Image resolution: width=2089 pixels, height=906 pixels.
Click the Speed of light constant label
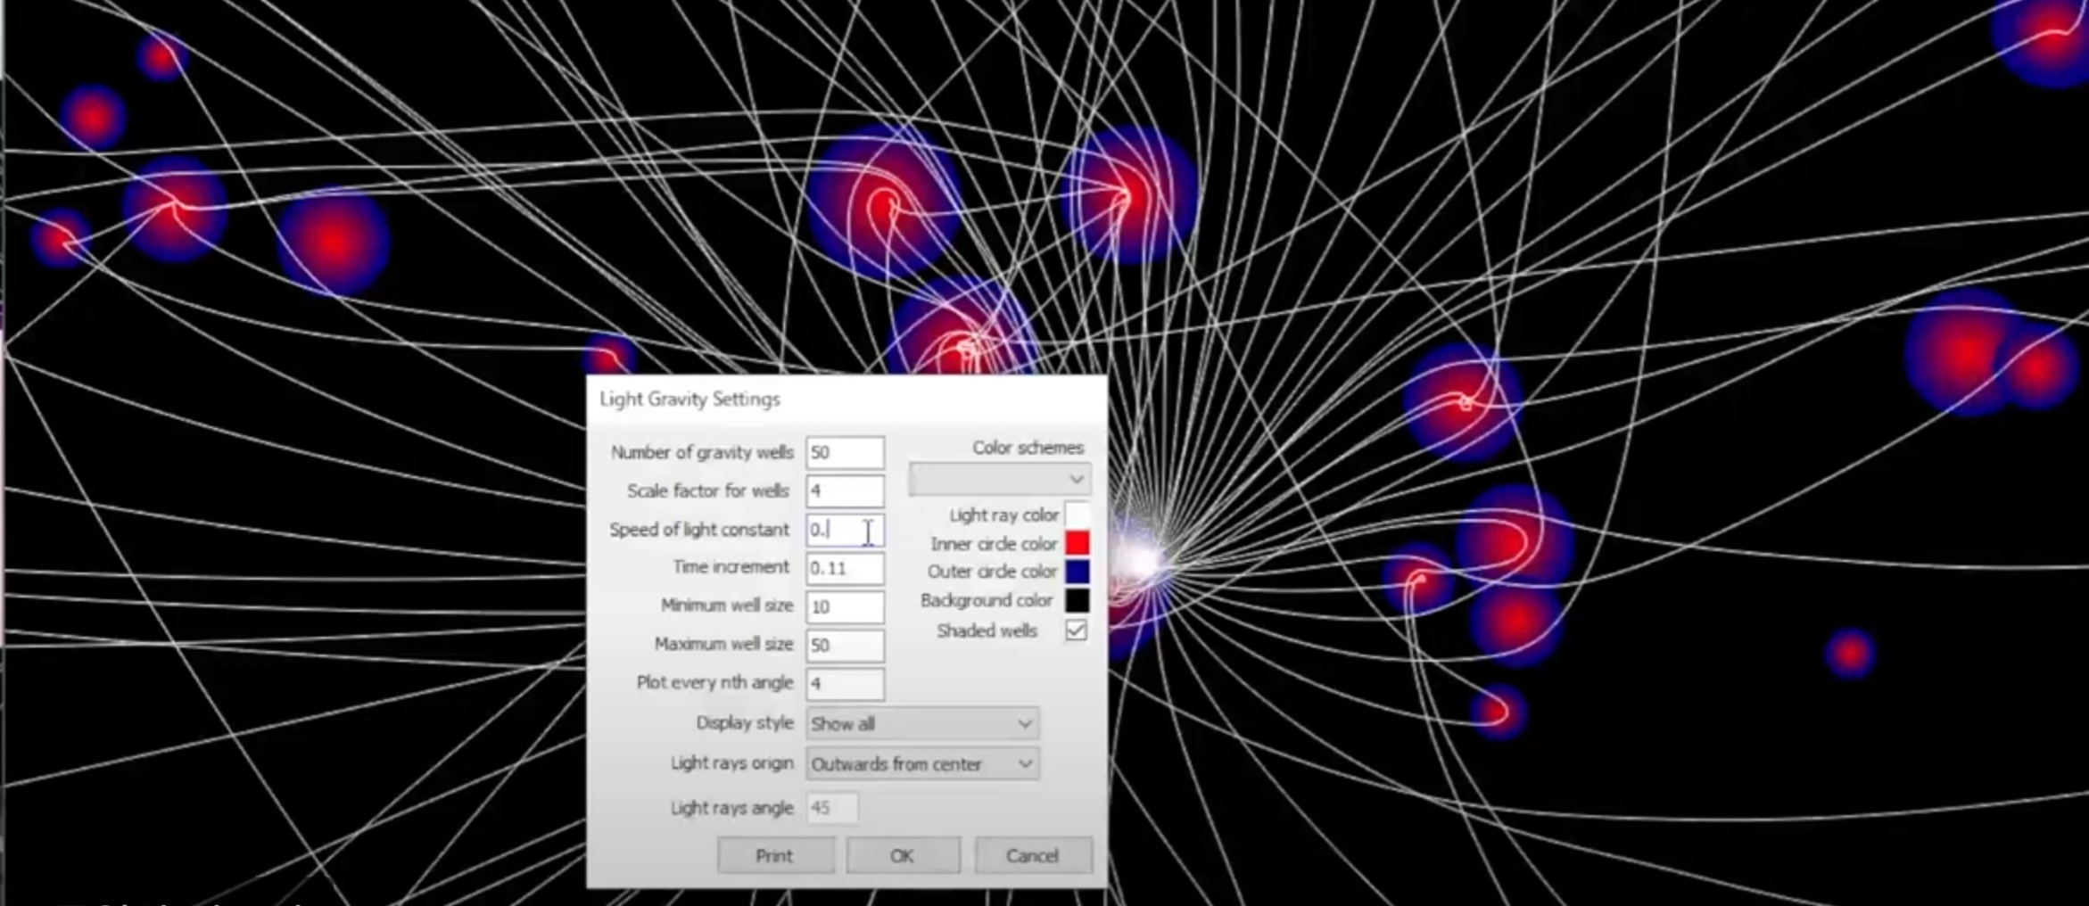[x=699, y=530]
